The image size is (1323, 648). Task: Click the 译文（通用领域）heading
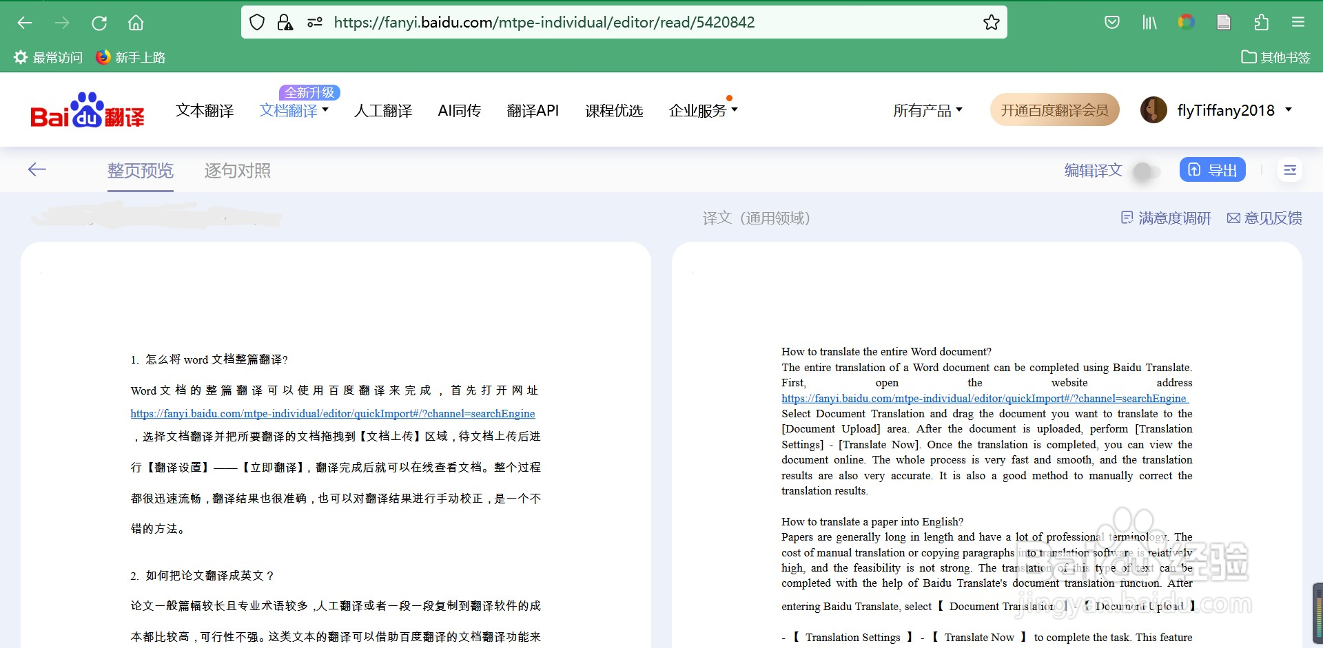pos(757,218)
